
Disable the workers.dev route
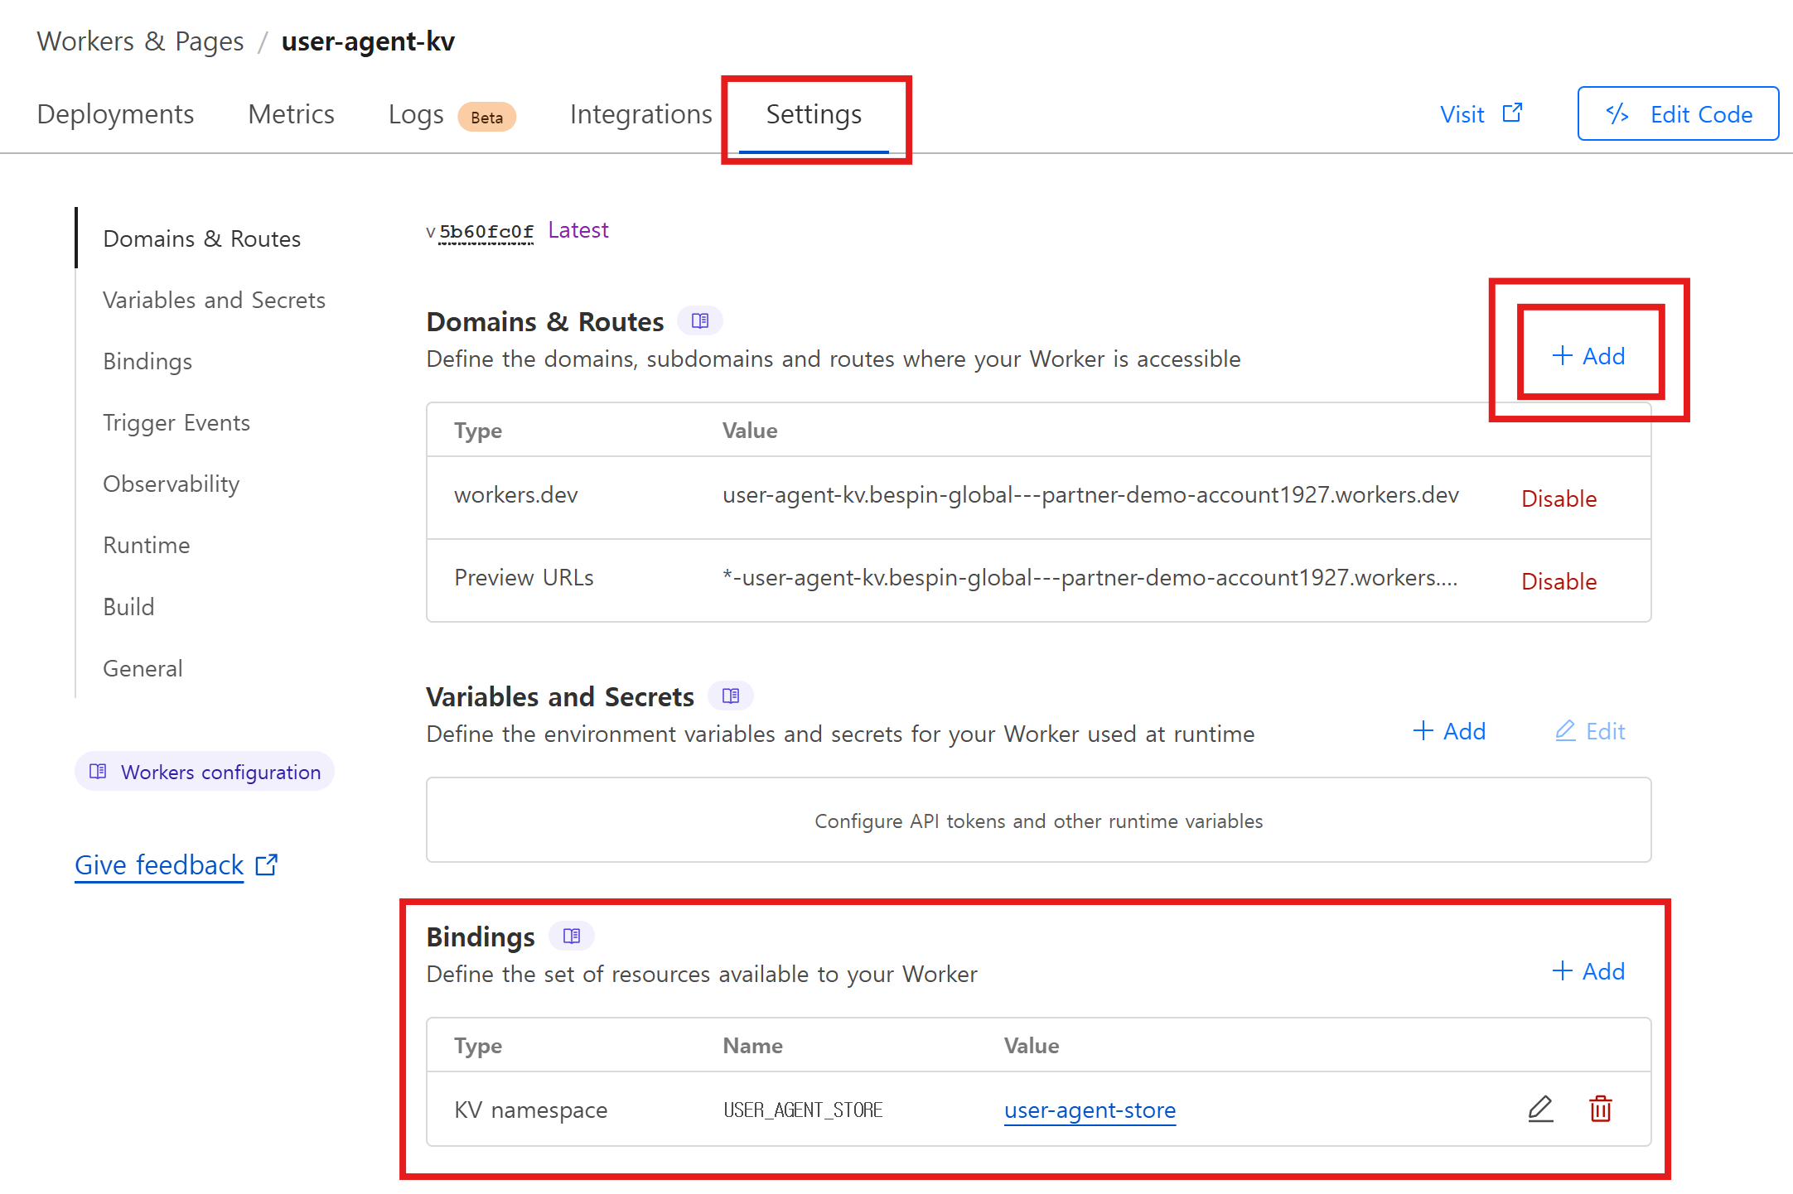(1559, 498)
